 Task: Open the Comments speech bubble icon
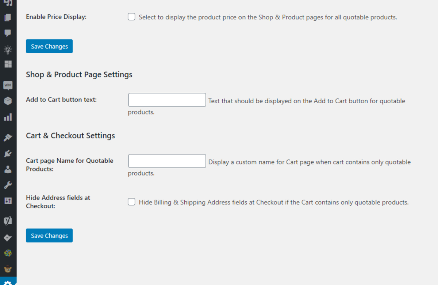click(x=8, y=34)
